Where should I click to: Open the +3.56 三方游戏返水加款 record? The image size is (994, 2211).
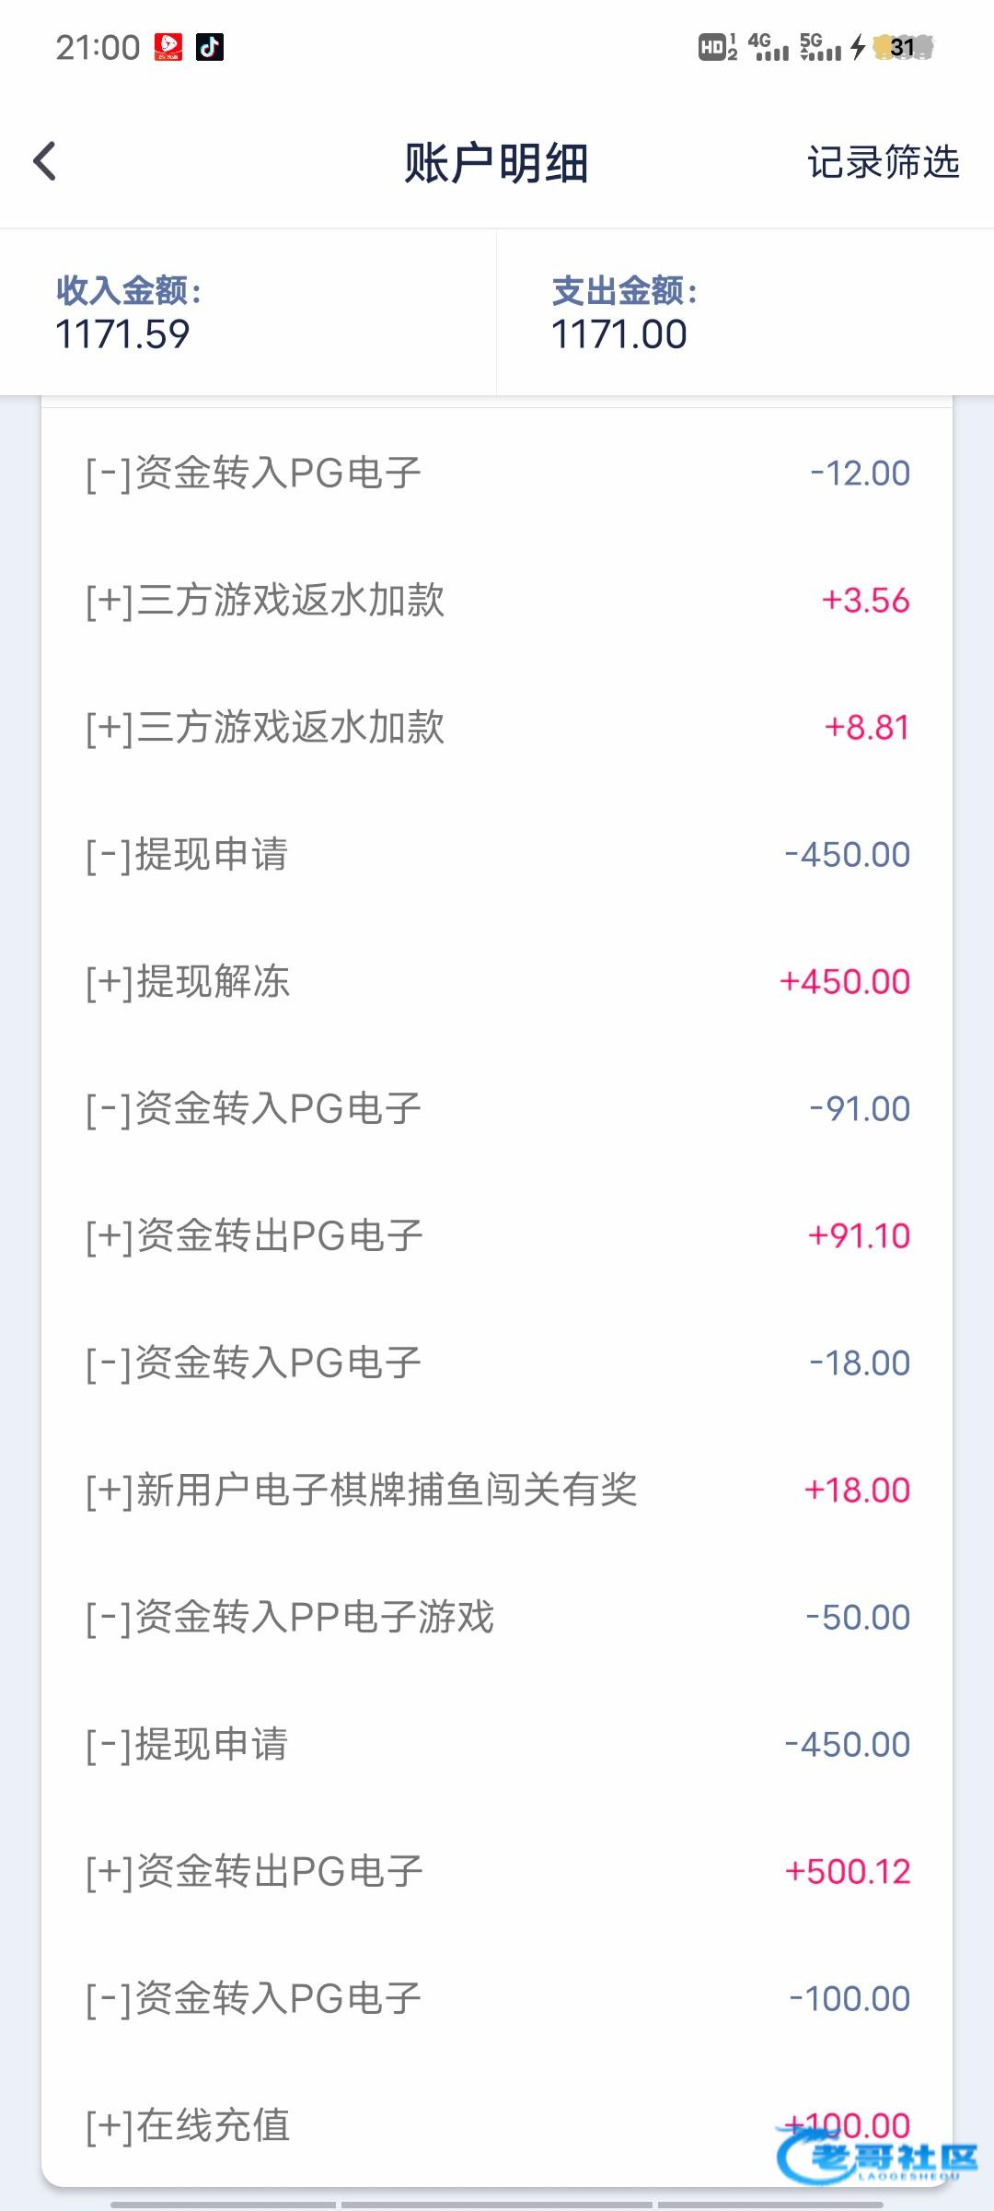[x=497, y=601]
